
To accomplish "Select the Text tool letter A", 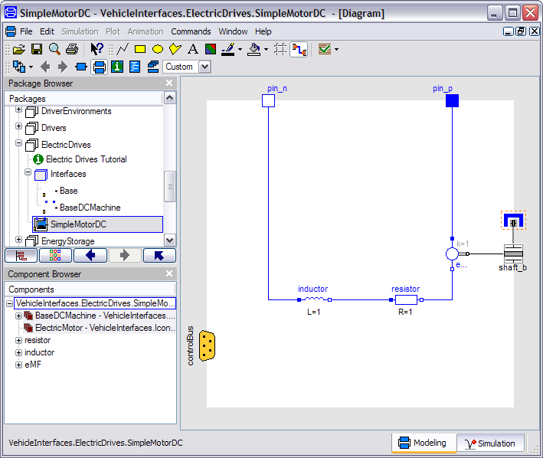I will point(193,49).
